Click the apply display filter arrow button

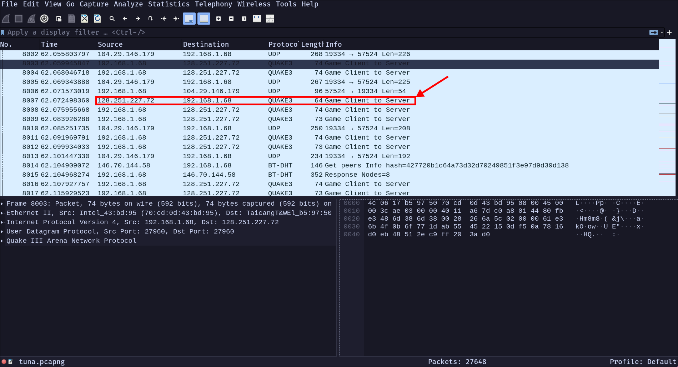(x=653, y=32)
